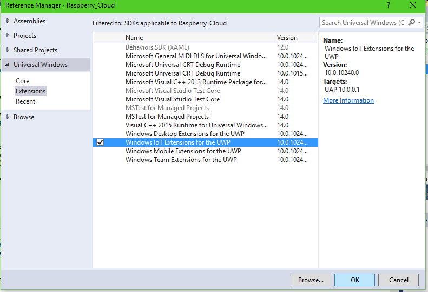428x292 pixels.
Task: Click the search magnifier icon
Action: [411, 22]
